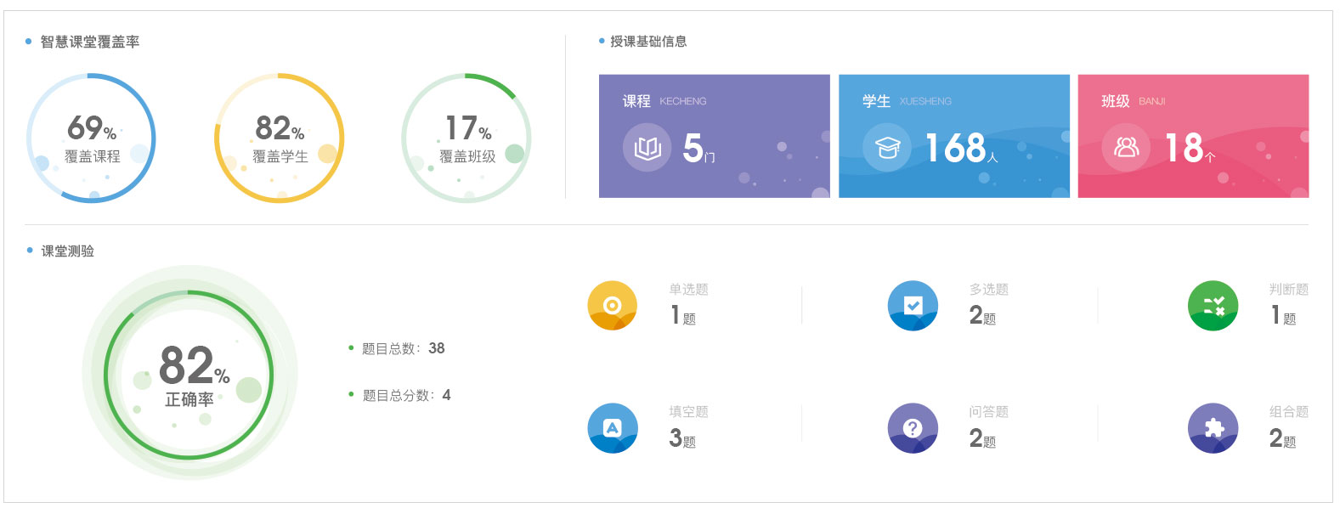1340x508 pixels.
Task: Click the 课堂测验 section heading
Action: coord(68,251)
